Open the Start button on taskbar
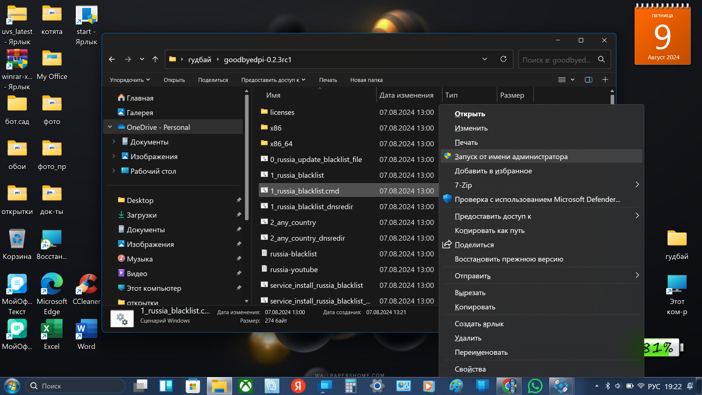 tap(12, 386)
